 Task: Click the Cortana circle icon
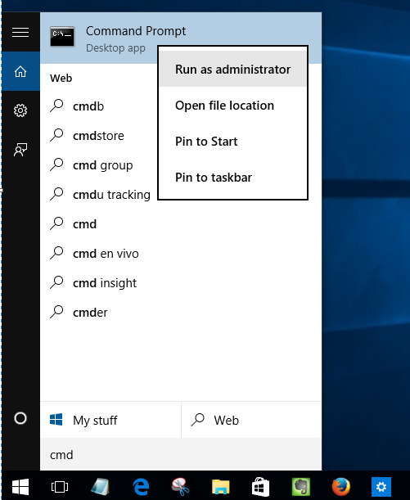[x=20, y=418]
